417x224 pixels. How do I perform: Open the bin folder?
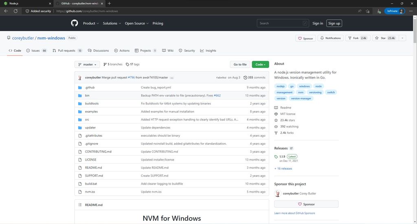coord(87,95)
